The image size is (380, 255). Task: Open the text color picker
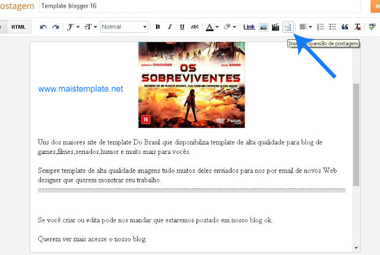tap(212, 27)
